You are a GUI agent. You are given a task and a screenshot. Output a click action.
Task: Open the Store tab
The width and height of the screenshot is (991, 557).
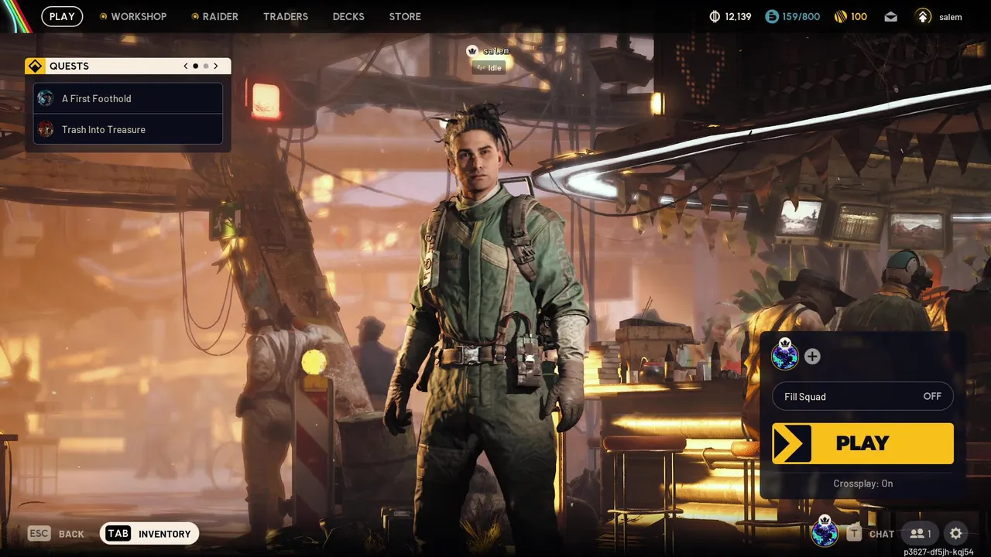coord(405,16)
